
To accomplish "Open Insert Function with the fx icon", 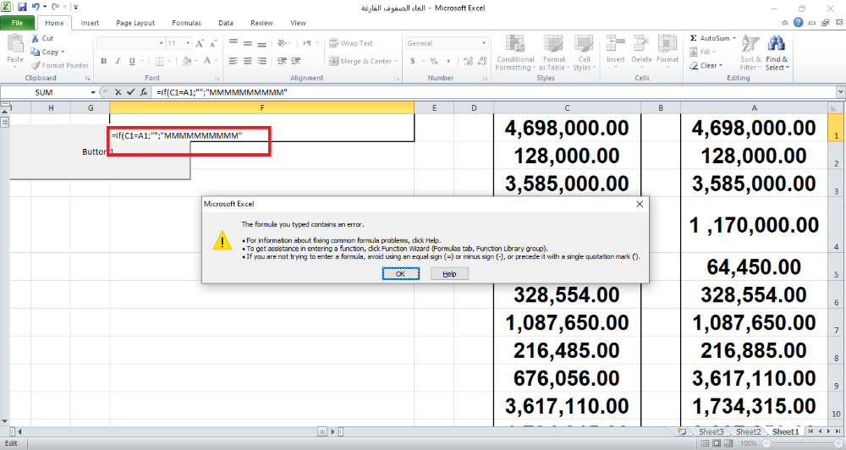I will tap(143, 92).
